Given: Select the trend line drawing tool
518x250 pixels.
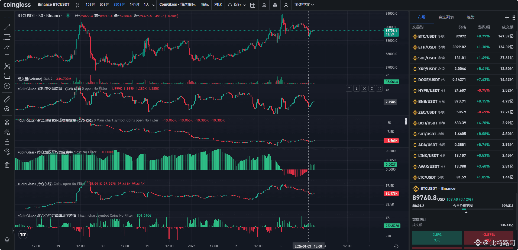Looking at the screenshot, I should pos(7,27).
